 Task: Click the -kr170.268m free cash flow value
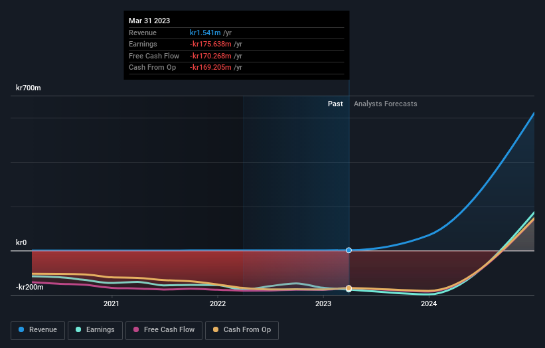click(210, 56)
